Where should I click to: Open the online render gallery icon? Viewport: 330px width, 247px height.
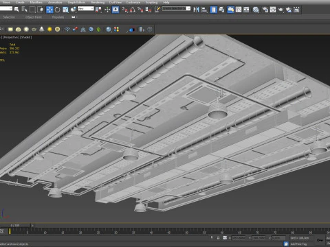(296, 10)
